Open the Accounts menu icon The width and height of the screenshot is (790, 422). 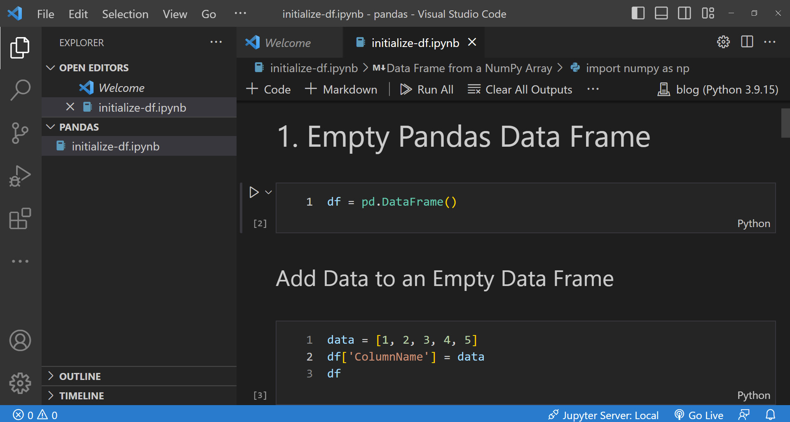click(20, 340)
